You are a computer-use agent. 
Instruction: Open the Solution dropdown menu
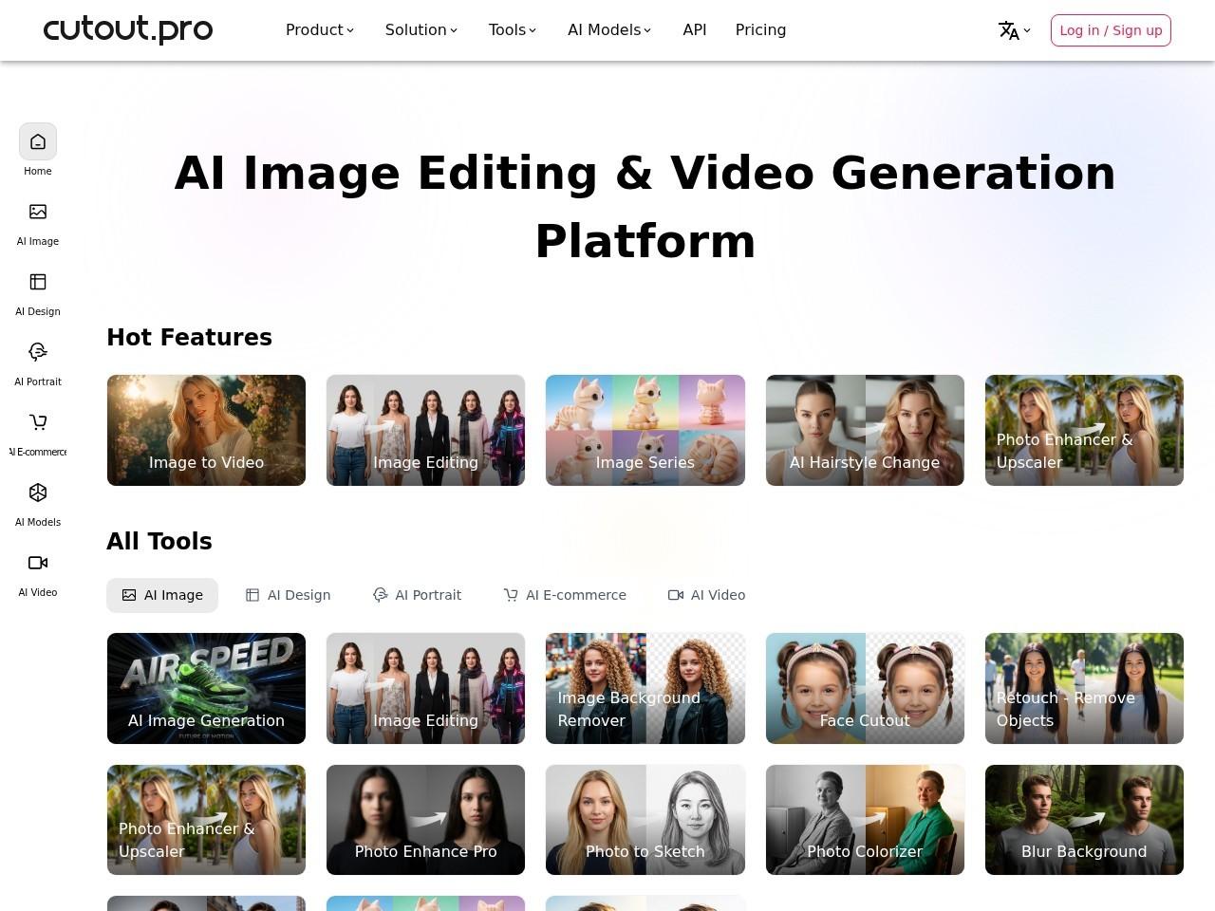click(x=421, y=30)
